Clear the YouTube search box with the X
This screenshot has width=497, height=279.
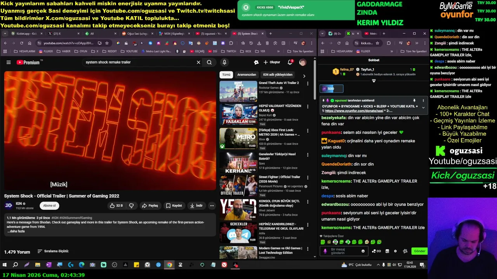[198, 62]
